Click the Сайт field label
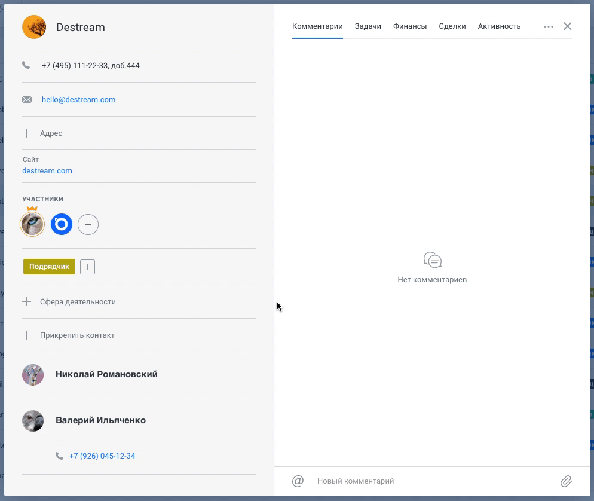594x501 pixels. 30,160
